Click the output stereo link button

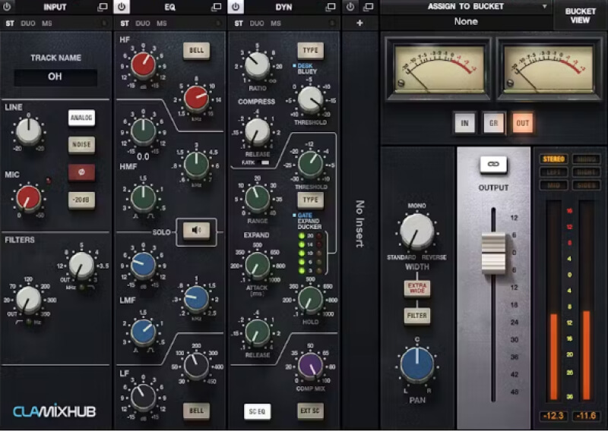493,164
